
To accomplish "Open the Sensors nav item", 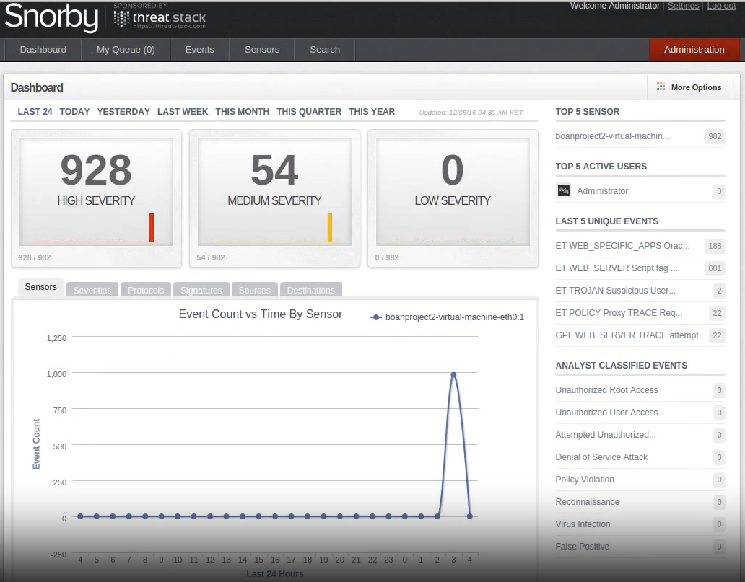I will pyautogui.click(x=262, y=49).
